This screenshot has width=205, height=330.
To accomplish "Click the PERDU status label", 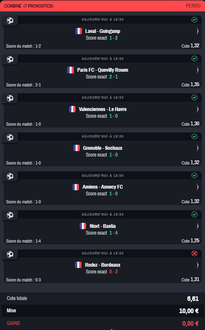I will pyautogui.click(x=193, y=6).
